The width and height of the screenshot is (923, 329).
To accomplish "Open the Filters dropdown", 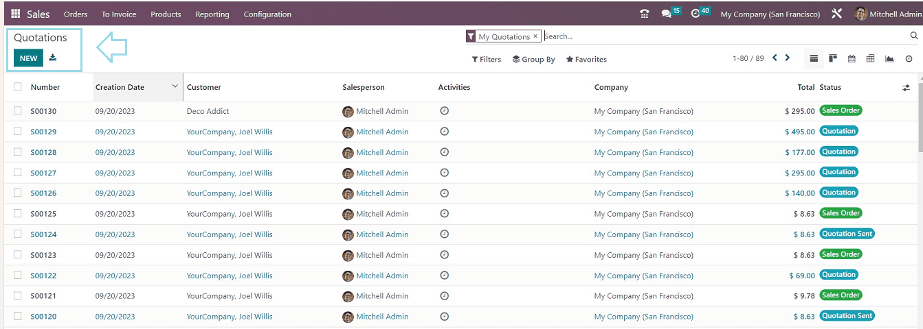I will (486, 60).
